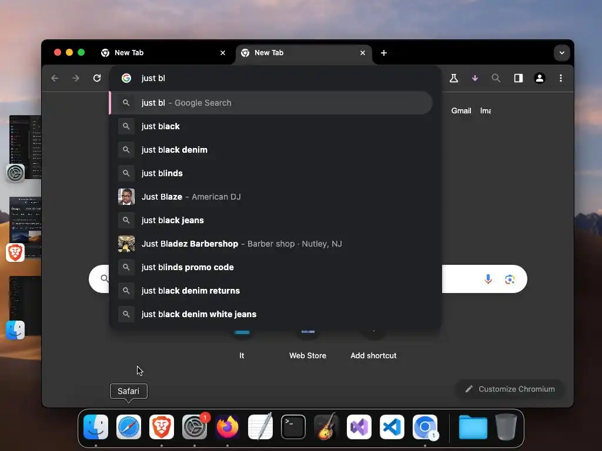
Task: Select Just Bladez Barbershop suggestion
Action: point(271,244)
